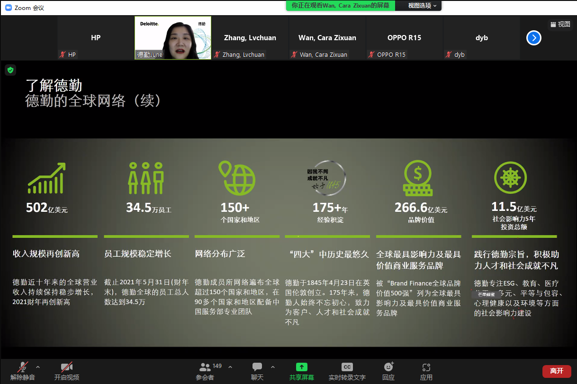Turn on camera with 开启视频 button
577x384 pixels.
click(x=66, y=367)
